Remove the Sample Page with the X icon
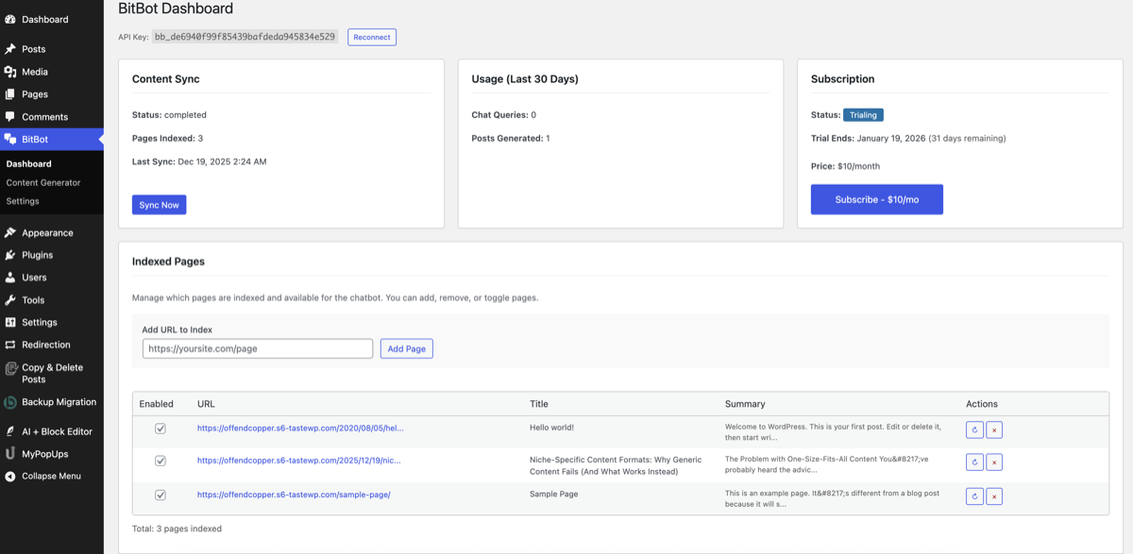The height and width of the screenshot is (554, 1133). pyautogui.click(x=993, y=495)
